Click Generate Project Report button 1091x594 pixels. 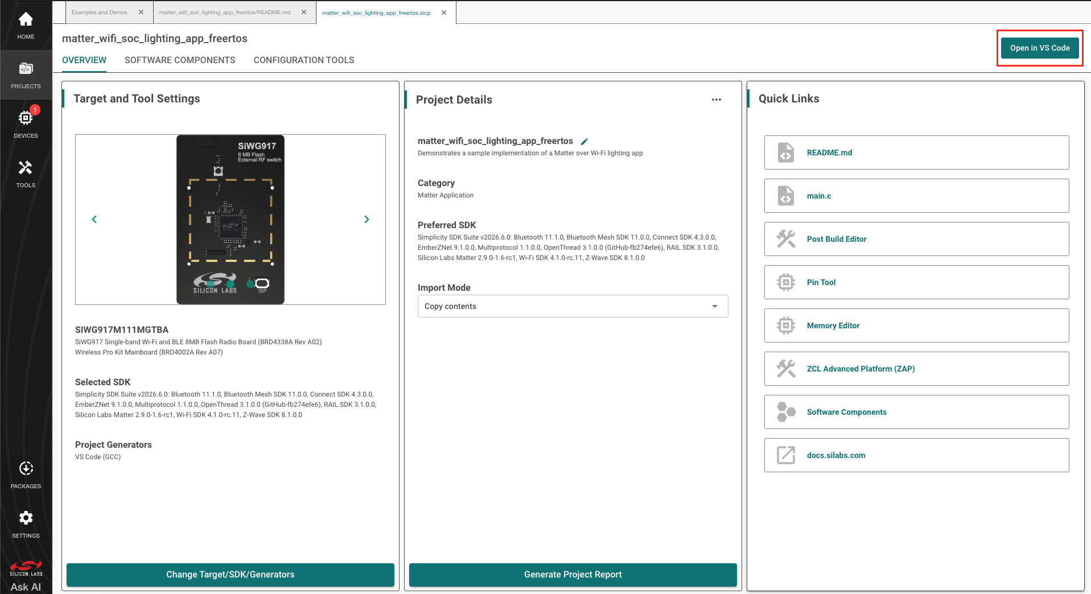click(x=573, y=575)
